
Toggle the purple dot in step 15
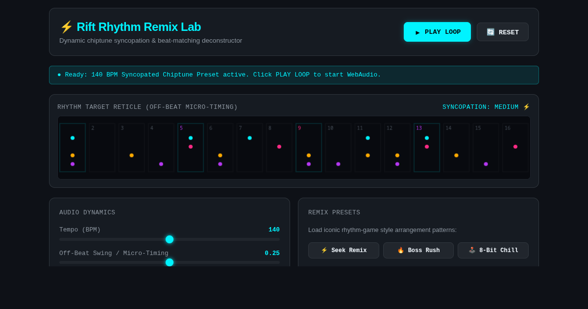(x=486, y=164)
